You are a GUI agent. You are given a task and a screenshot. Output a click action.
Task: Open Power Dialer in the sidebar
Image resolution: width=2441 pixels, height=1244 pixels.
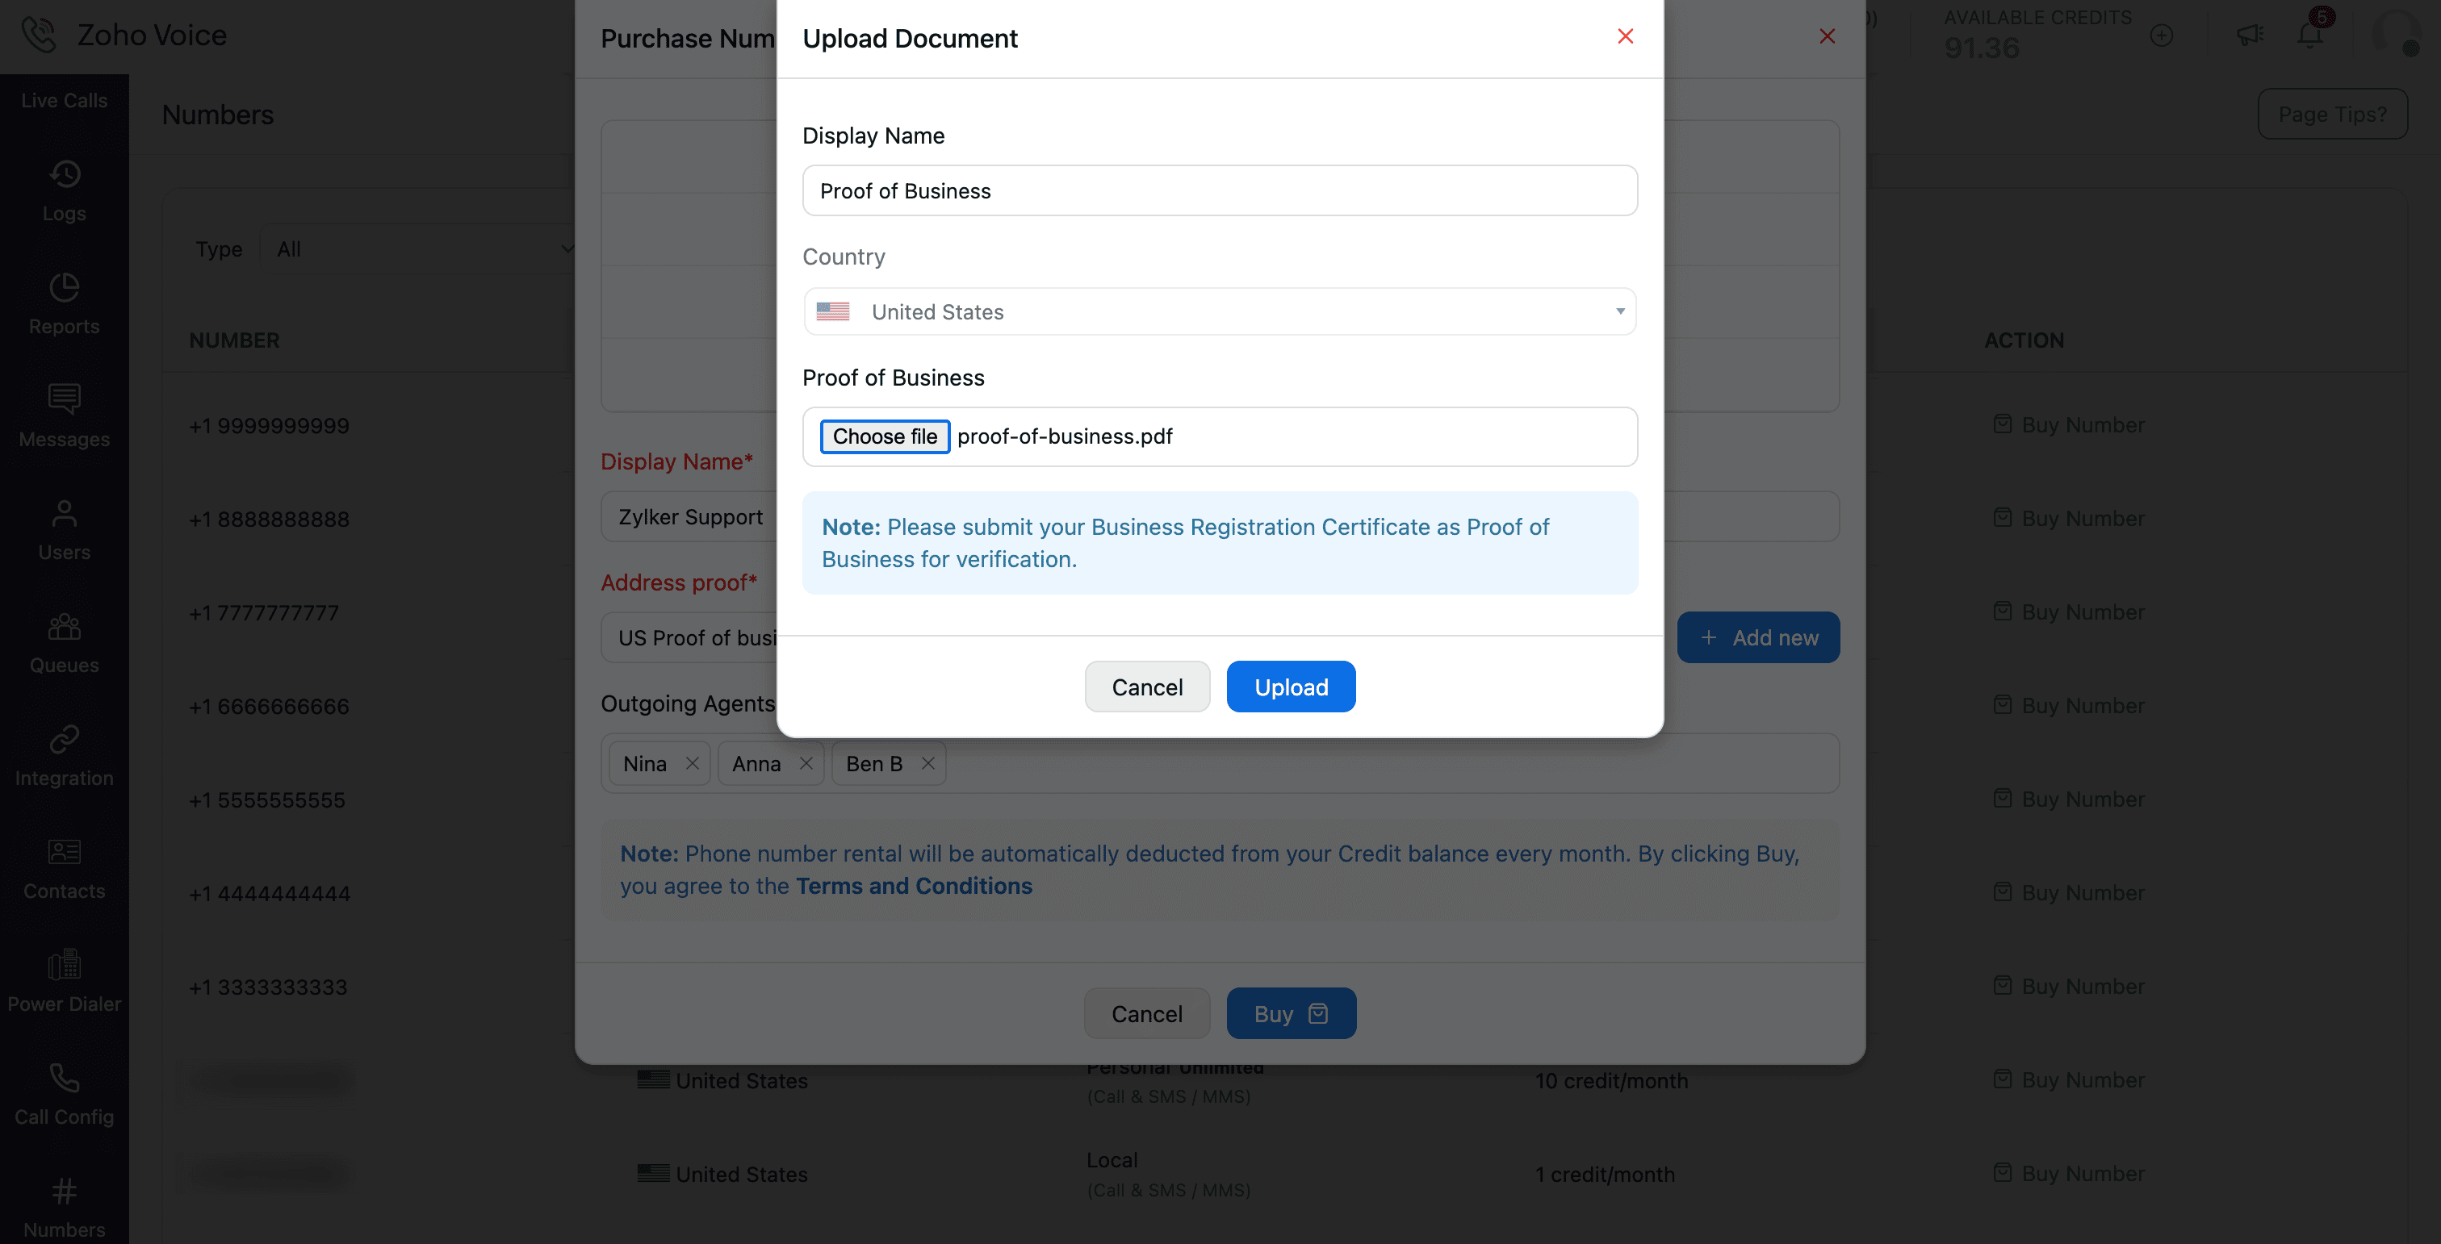[65, 982]
